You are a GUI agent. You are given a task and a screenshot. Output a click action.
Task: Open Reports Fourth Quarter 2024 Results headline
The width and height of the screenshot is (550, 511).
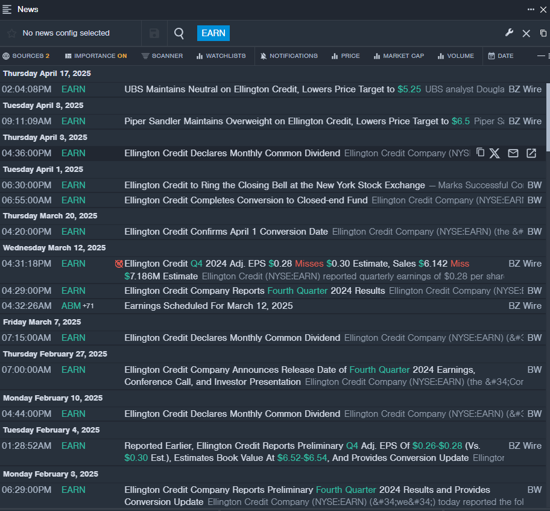point(254,291)
